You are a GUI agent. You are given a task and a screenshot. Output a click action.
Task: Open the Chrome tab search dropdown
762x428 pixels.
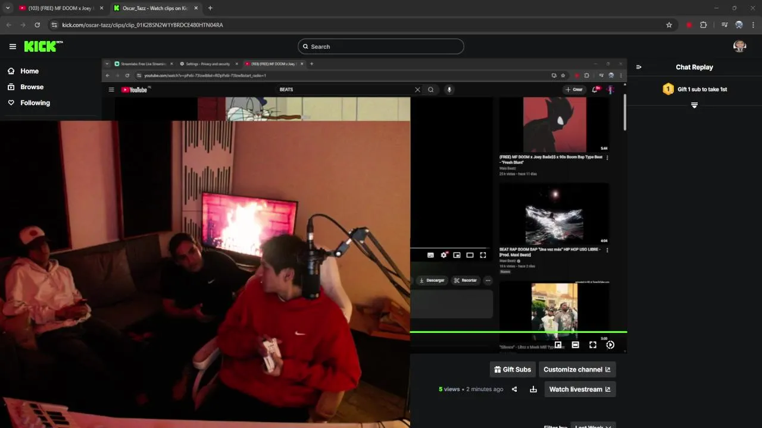[8, 8]
